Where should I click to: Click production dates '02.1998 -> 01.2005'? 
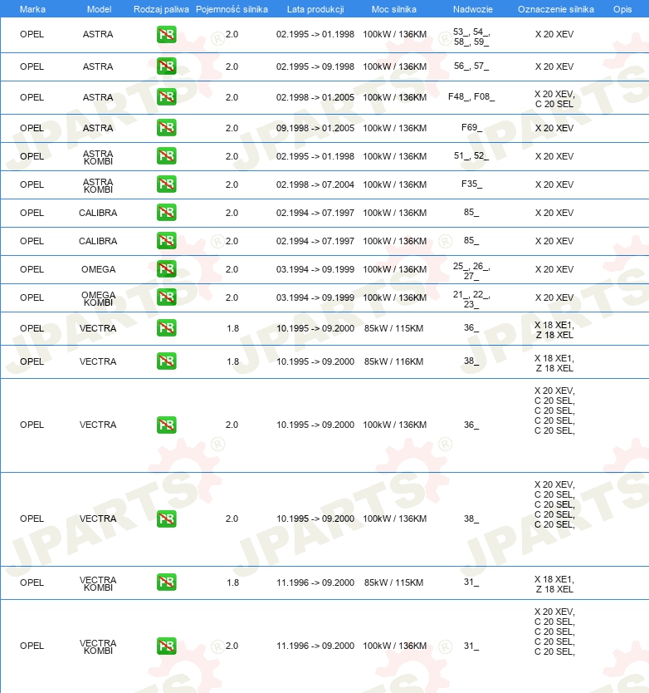315,97
